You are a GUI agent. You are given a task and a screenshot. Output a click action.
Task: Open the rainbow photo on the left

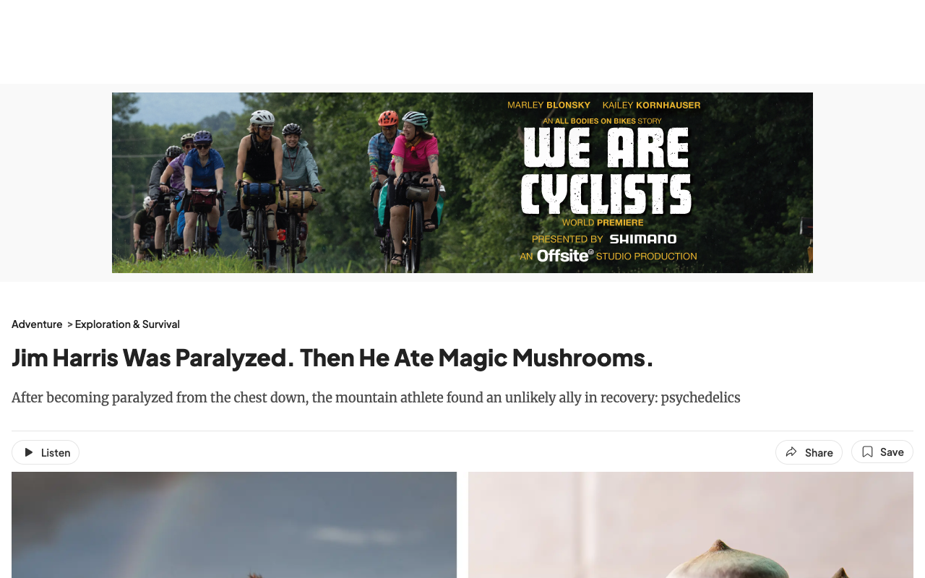click(x=234, y=525)
